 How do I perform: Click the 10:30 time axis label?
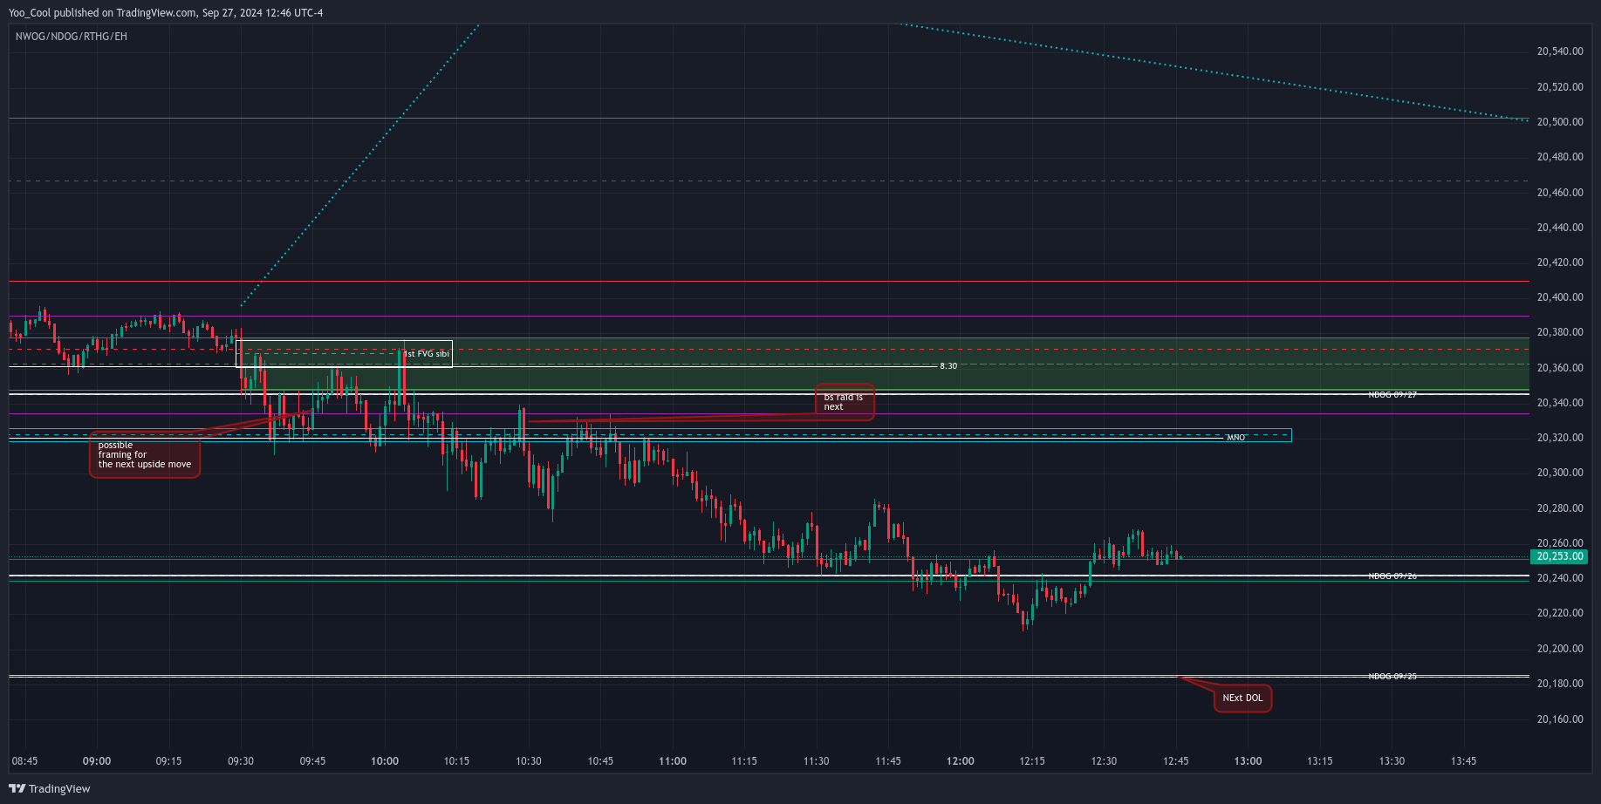529,761
